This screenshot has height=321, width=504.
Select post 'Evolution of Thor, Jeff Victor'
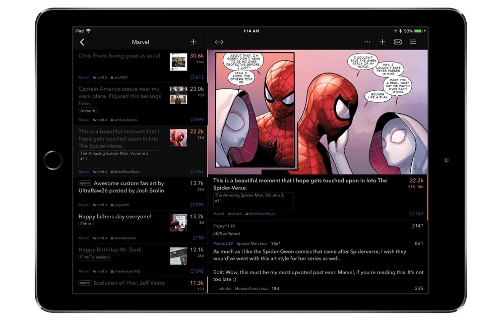(129, 283)
